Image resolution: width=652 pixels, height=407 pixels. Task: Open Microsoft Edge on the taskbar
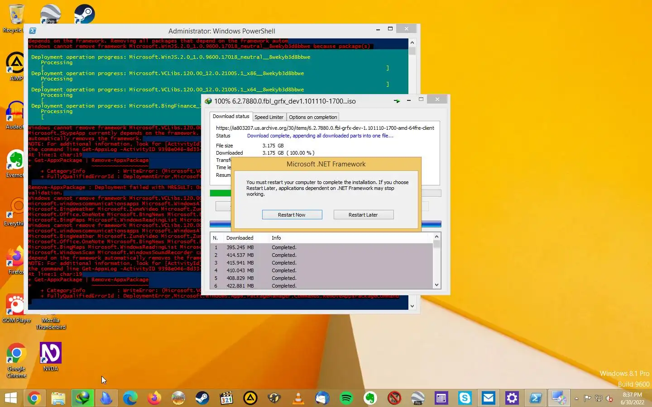pyautogui.click(x=130, y=398)
